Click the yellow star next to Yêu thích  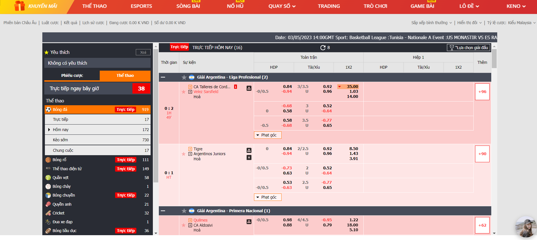47,52
